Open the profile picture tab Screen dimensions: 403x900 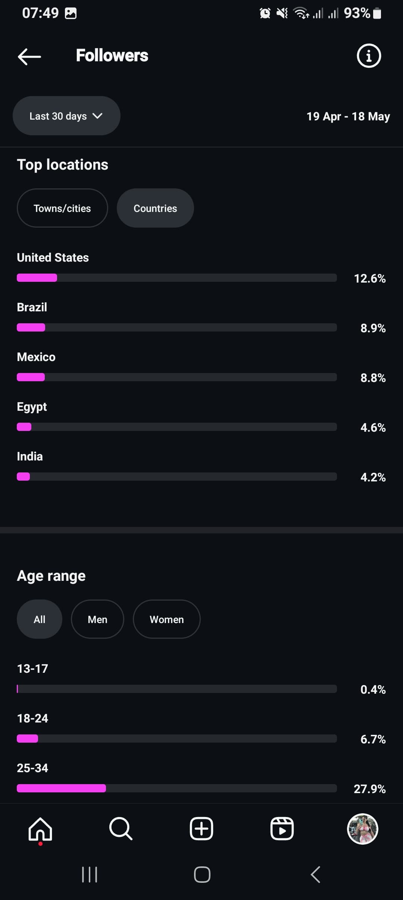coord(363,829)
